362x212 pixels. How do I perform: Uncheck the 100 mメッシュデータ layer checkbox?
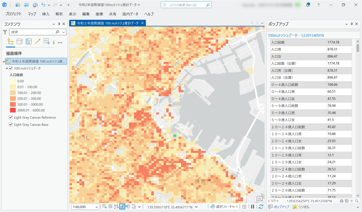click(11, 68)
